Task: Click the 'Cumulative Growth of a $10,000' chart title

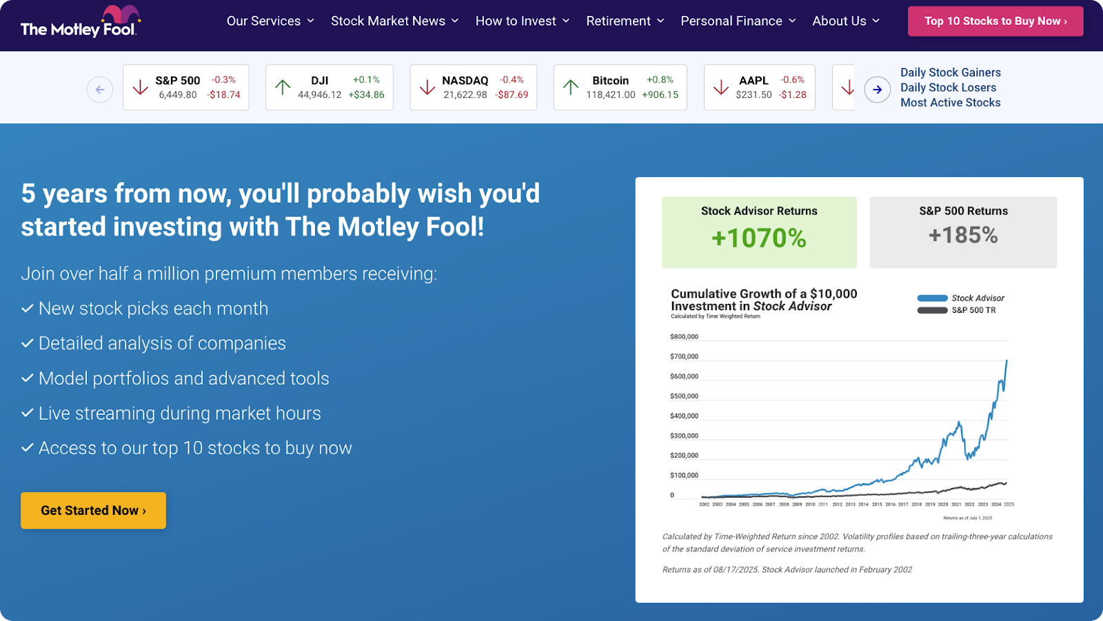Action: point(764,300)
